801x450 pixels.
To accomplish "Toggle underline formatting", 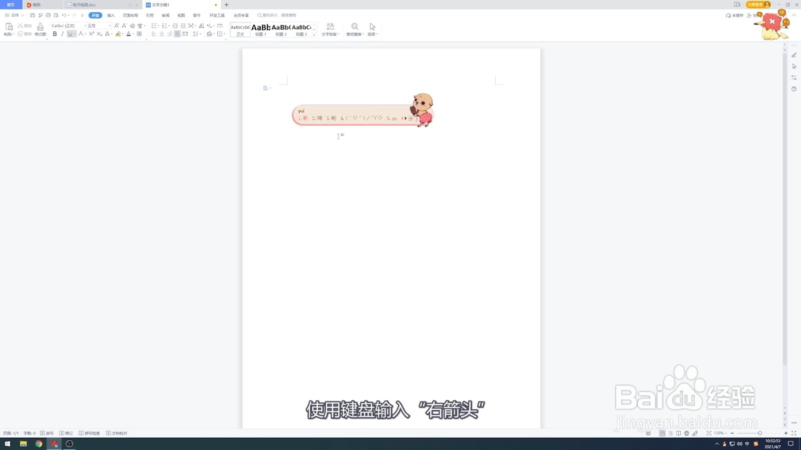I will pyautogui.click(x=70, y=34).
